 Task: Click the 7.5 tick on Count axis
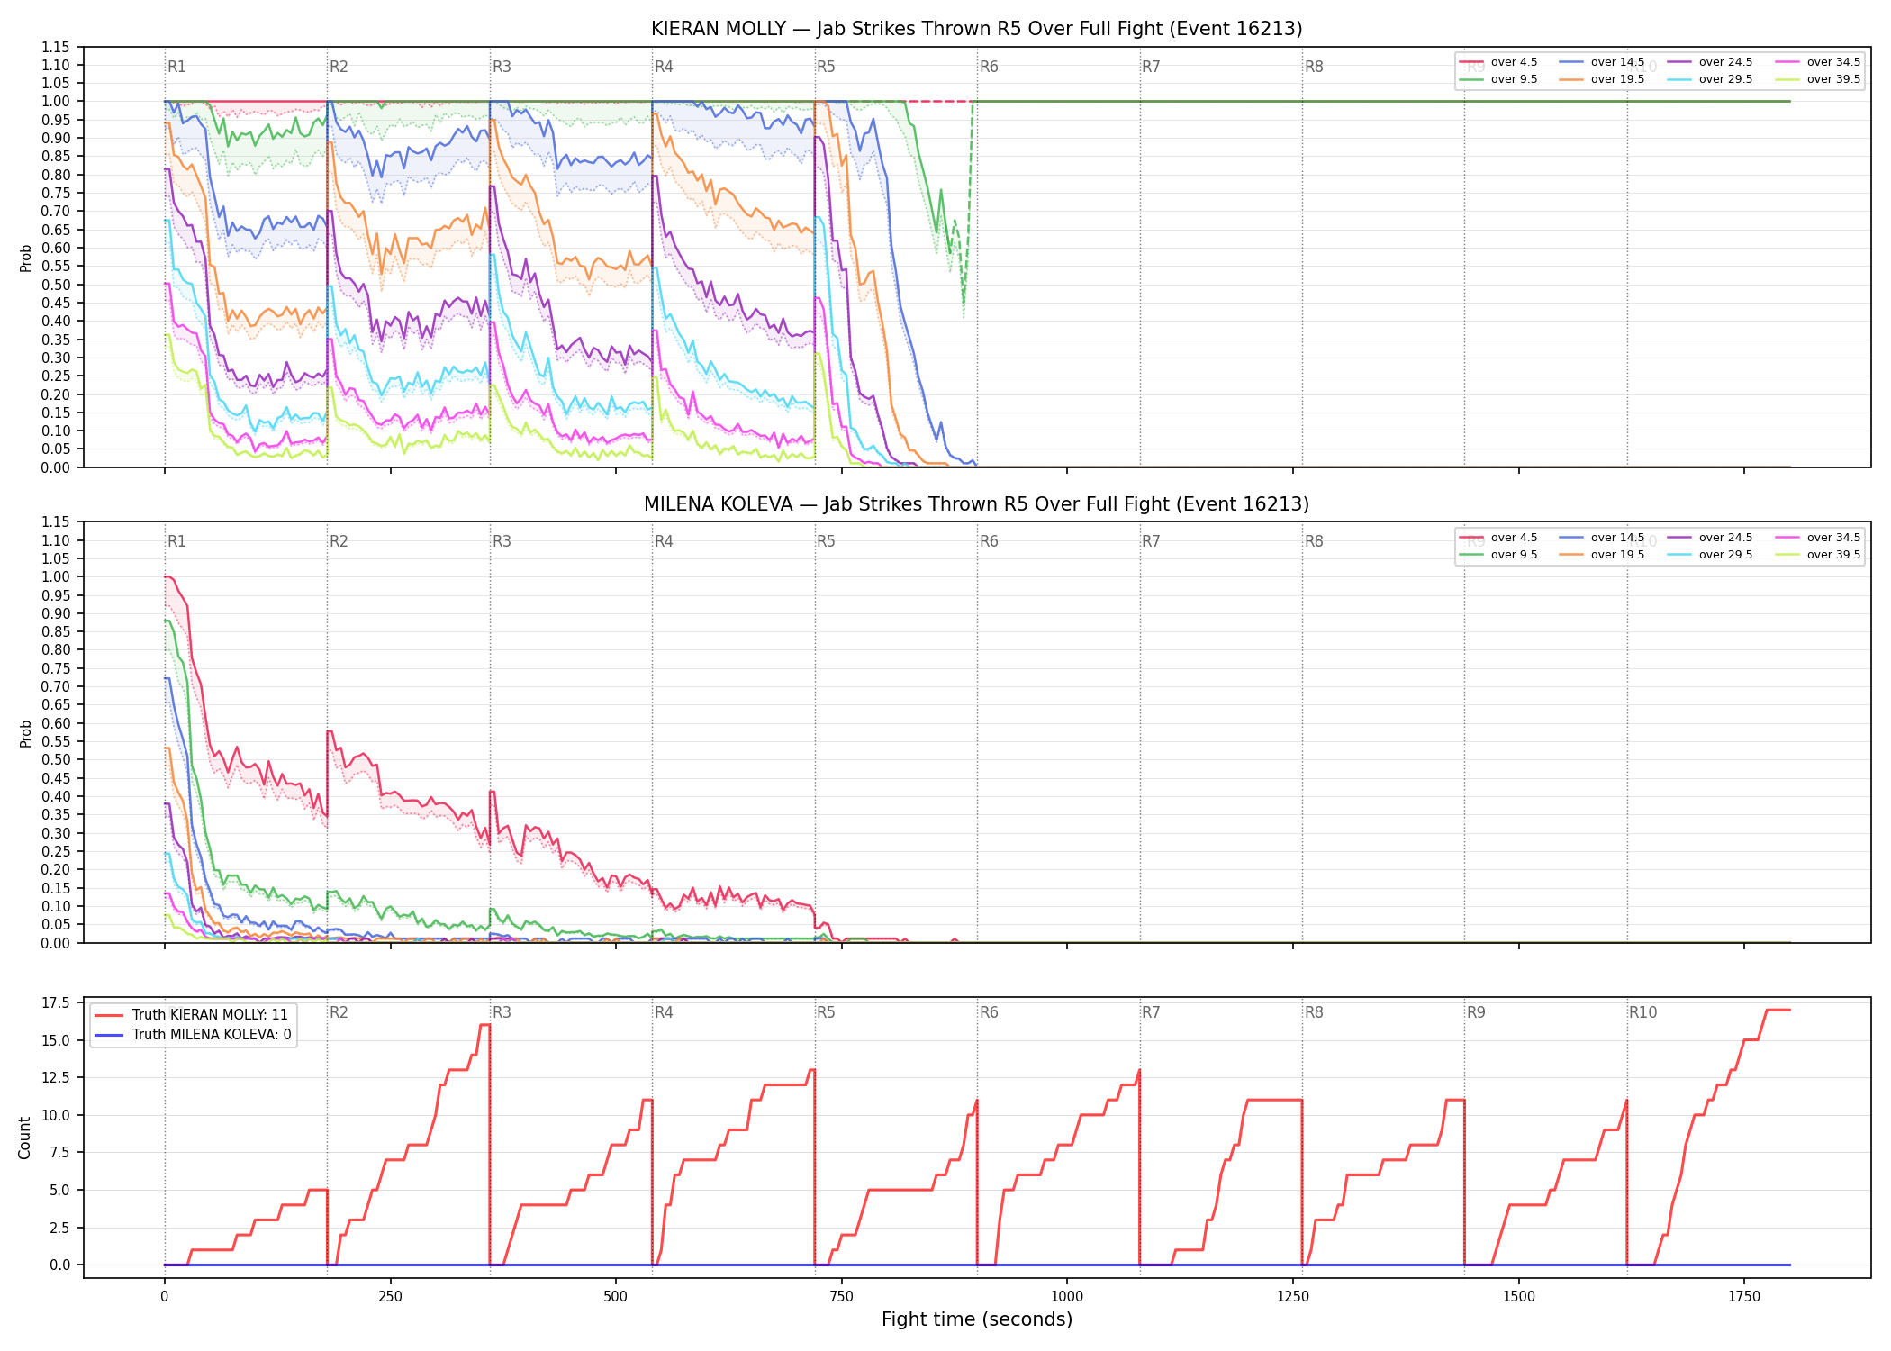point(59,1153)
